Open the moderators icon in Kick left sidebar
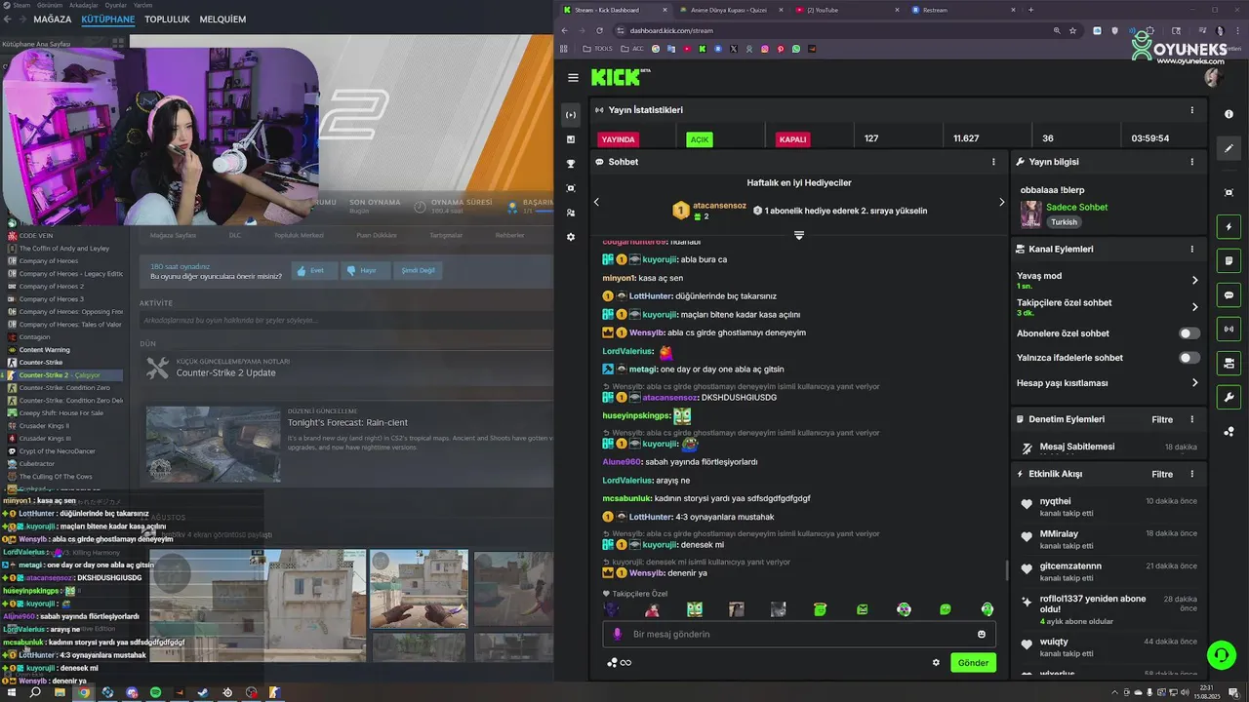The height and width of the screenshot is (702, 1249). [x=571, y=213]
